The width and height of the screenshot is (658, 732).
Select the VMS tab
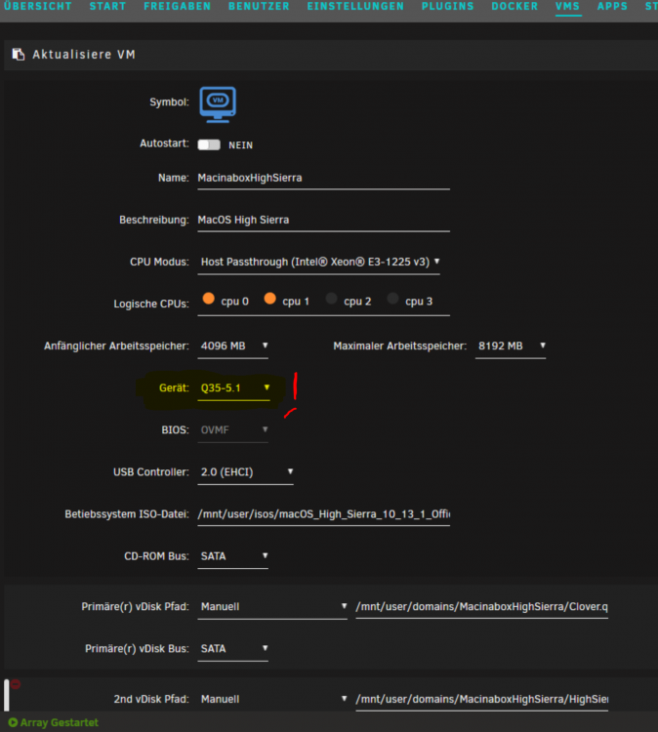tap(568, 7)
